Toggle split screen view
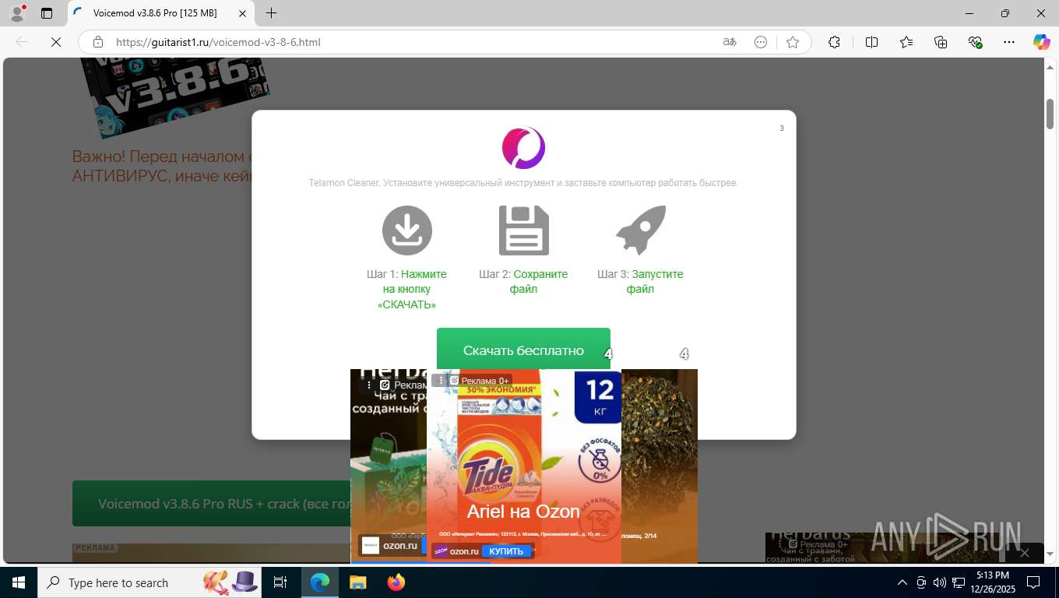This screenshot has height=598, width=1059. coord(872,42)
